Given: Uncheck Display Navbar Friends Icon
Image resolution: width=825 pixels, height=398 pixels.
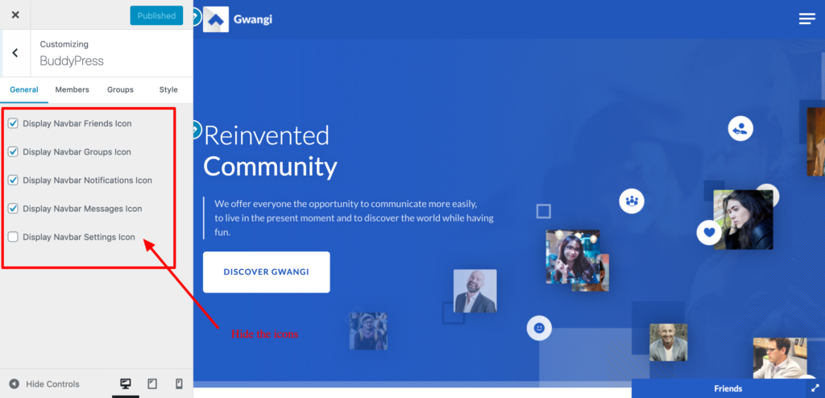Looking at the screenshot, I should click(13, 124).
